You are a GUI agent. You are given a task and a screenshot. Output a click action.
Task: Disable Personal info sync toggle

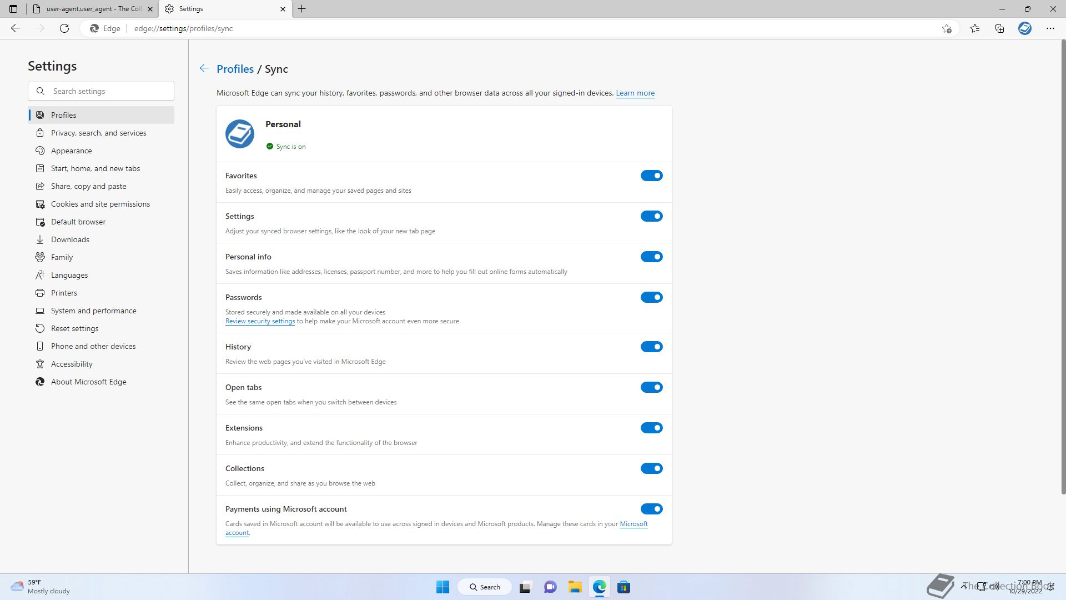pyautogui.click(x=652, y=257)
